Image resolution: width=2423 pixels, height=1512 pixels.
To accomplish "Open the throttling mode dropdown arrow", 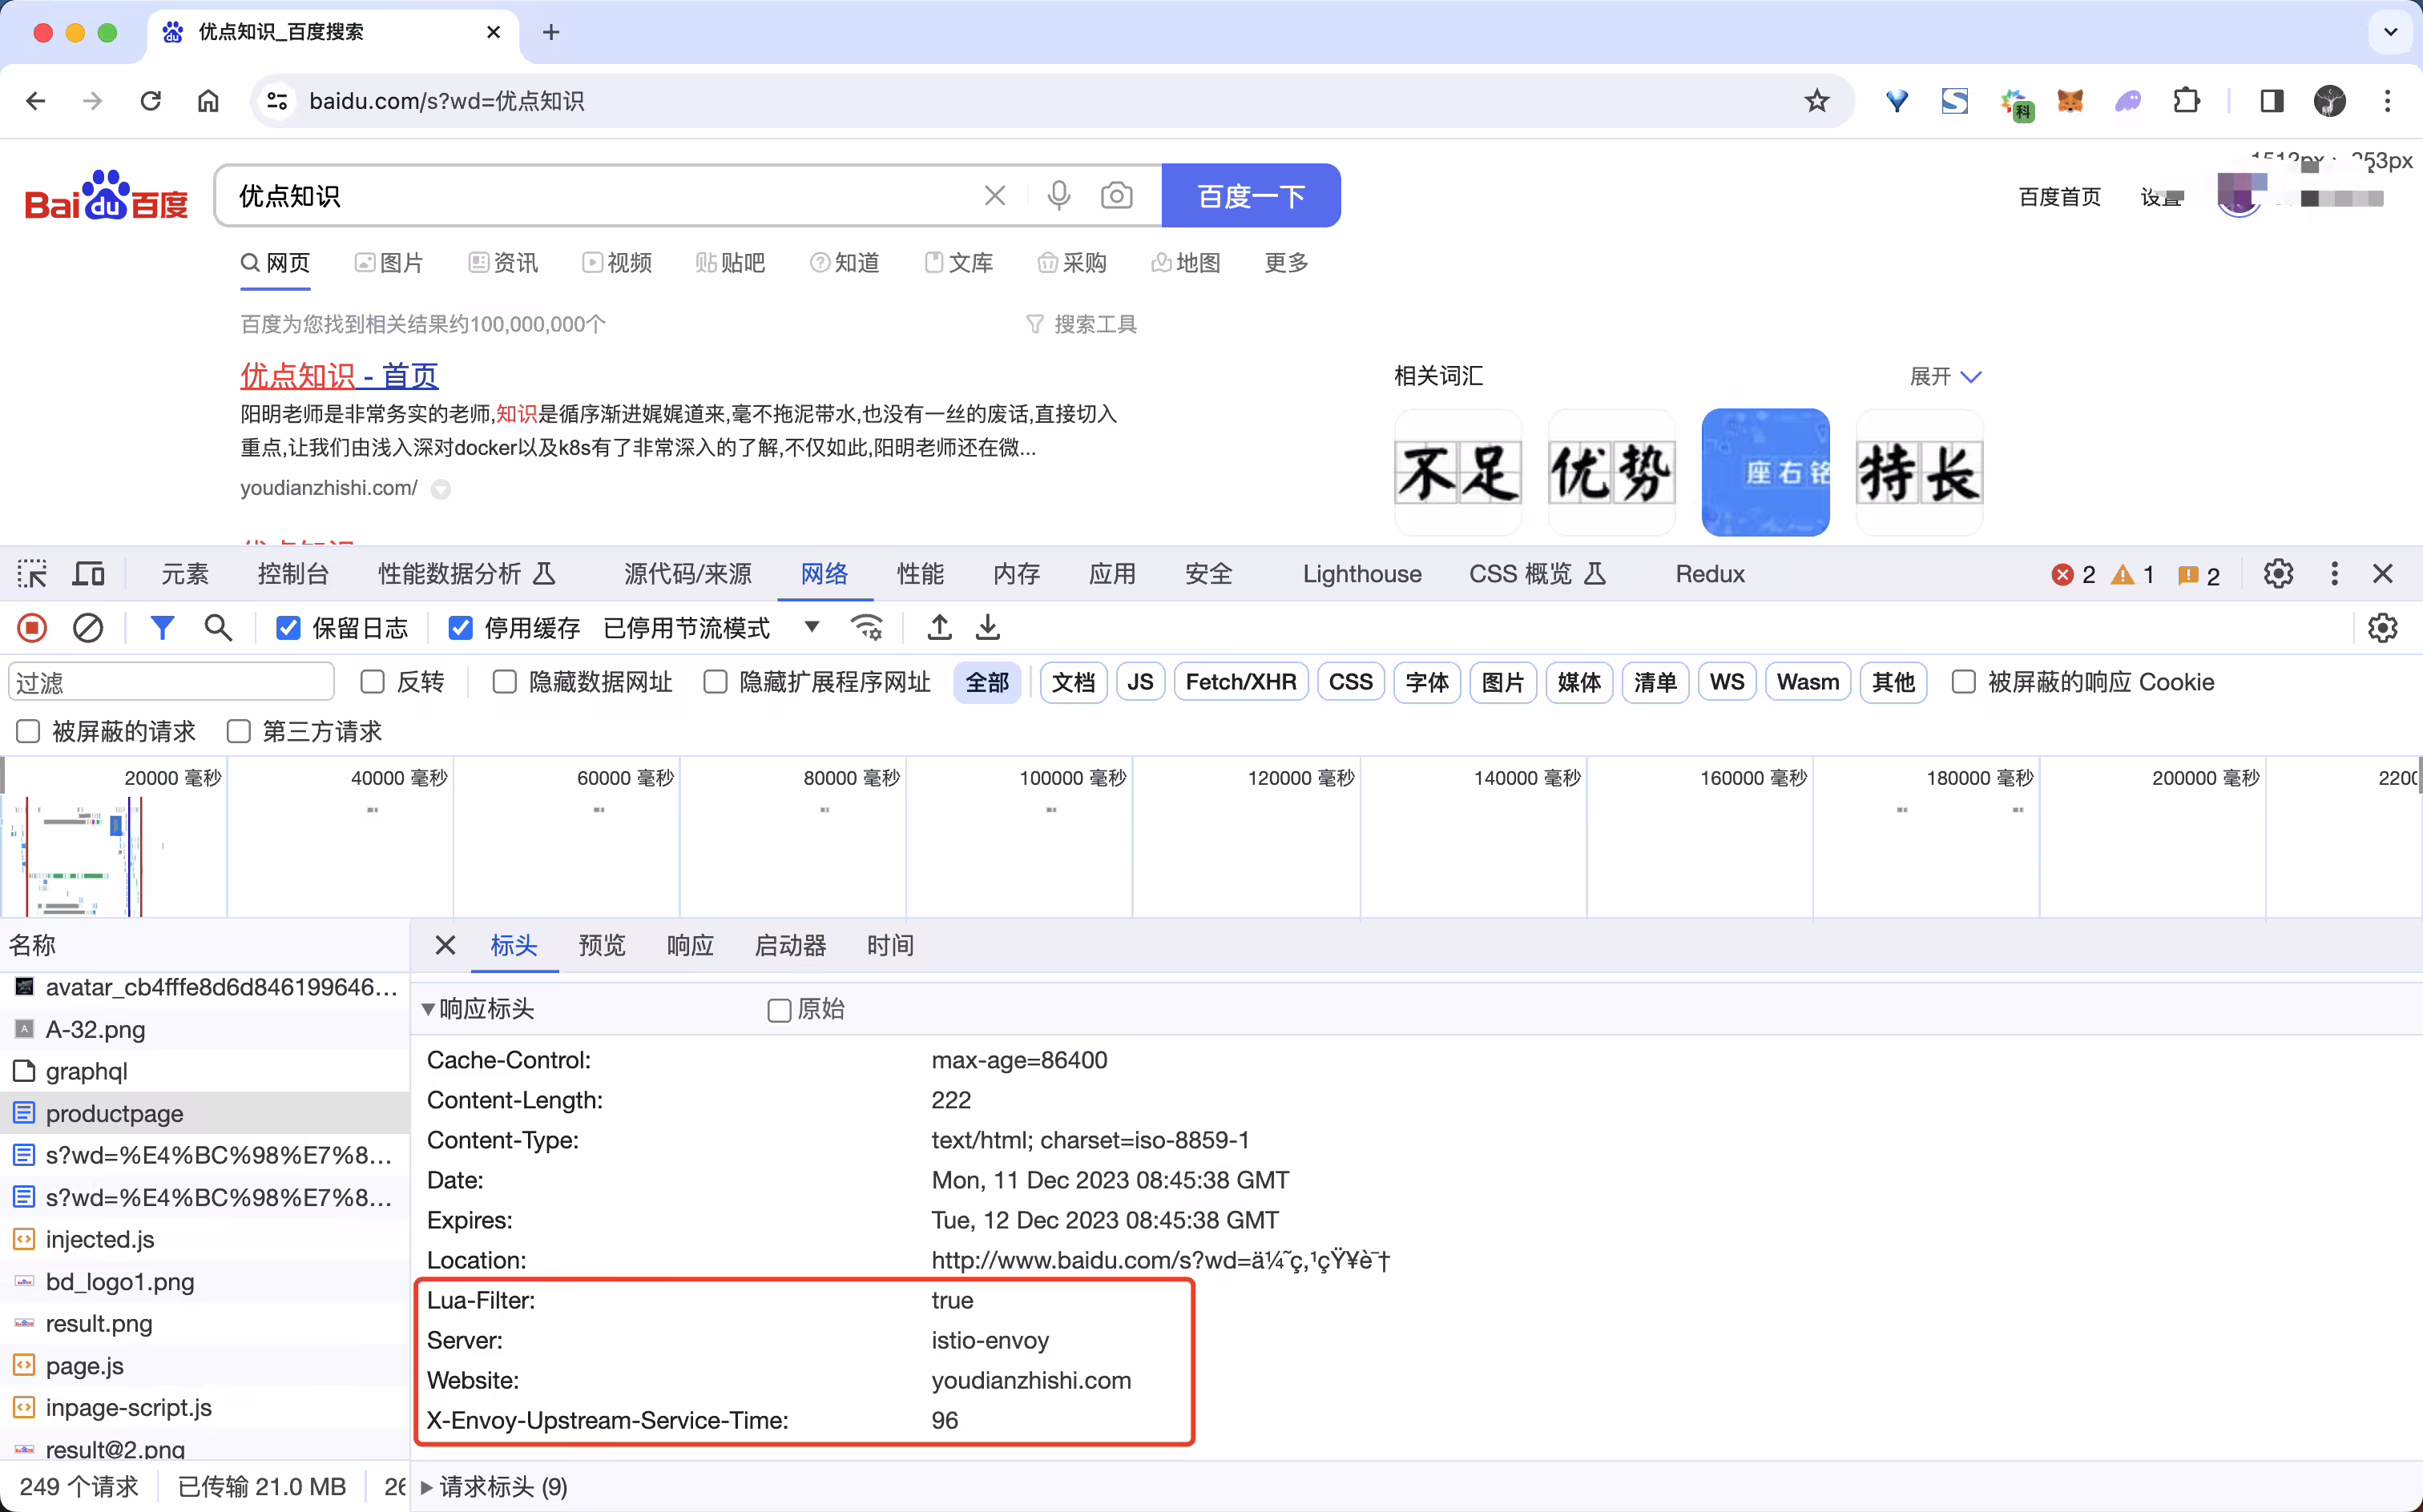I will (812, 628).
